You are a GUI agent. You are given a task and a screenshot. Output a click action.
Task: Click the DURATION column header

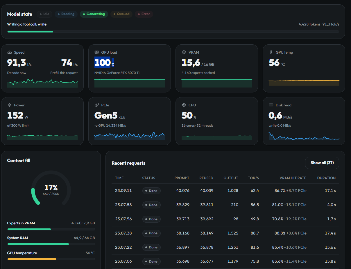(326, 178)
